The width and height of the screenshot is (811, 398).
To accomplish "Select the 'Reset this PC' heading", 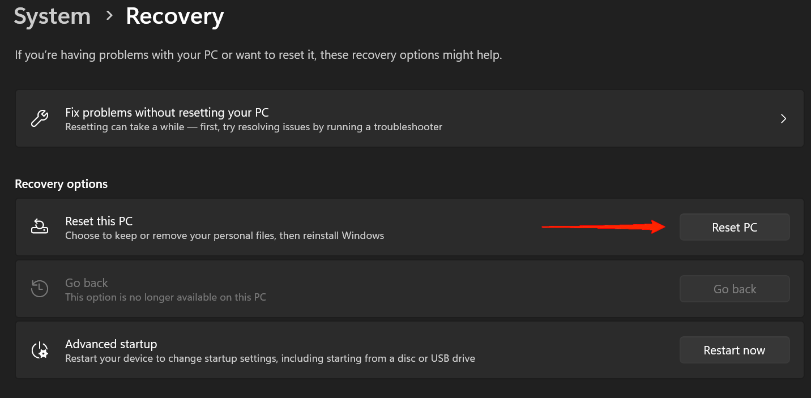I will point(99,221).
